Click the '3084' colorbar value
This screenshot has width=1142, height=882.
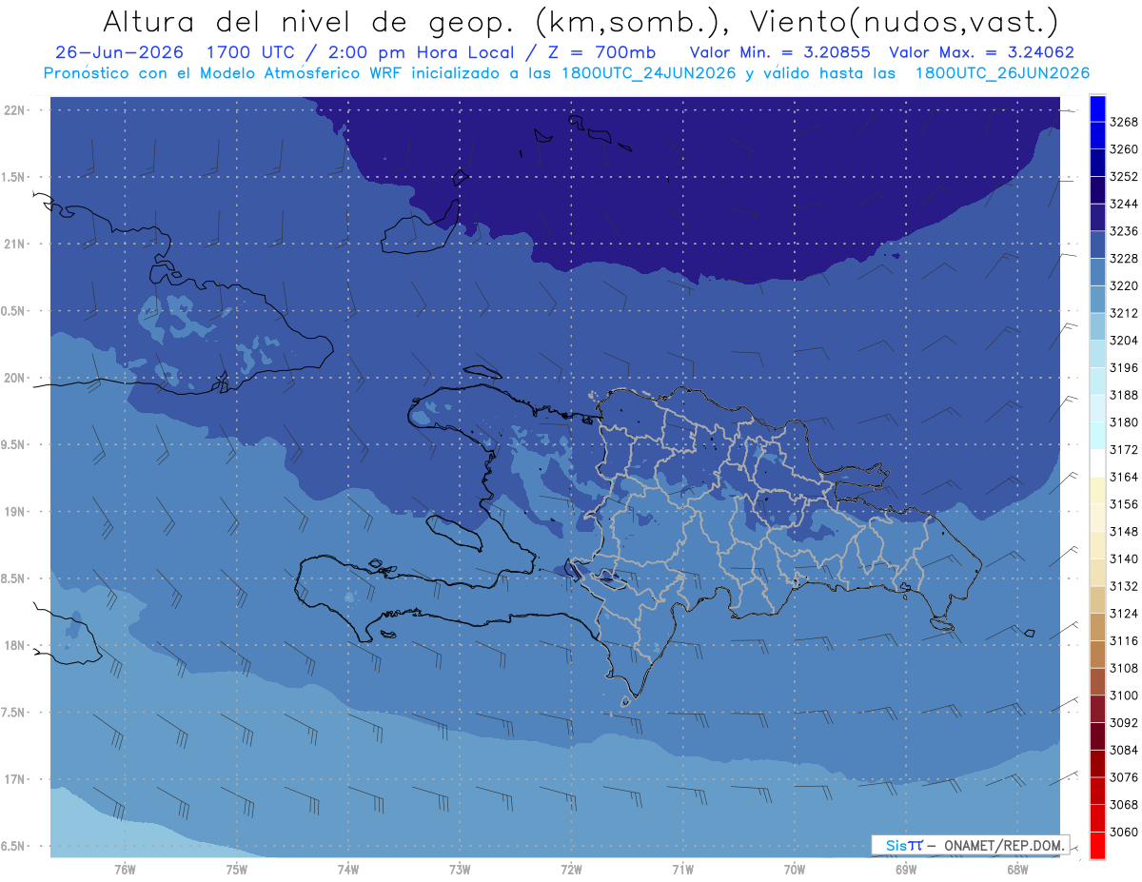point(1124,751)
